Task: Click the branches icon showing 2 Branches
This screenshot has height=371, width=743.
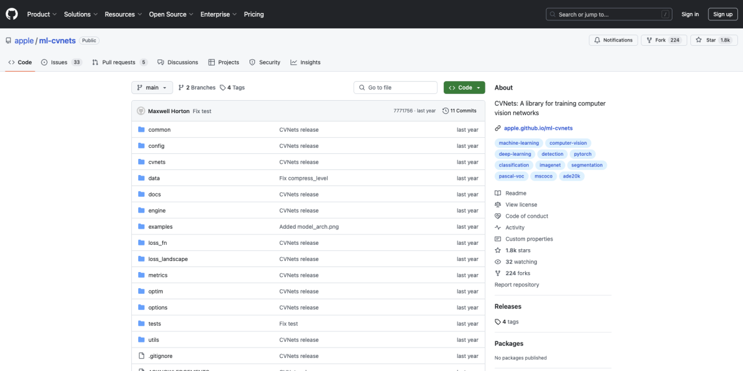Action: (181, 88)
